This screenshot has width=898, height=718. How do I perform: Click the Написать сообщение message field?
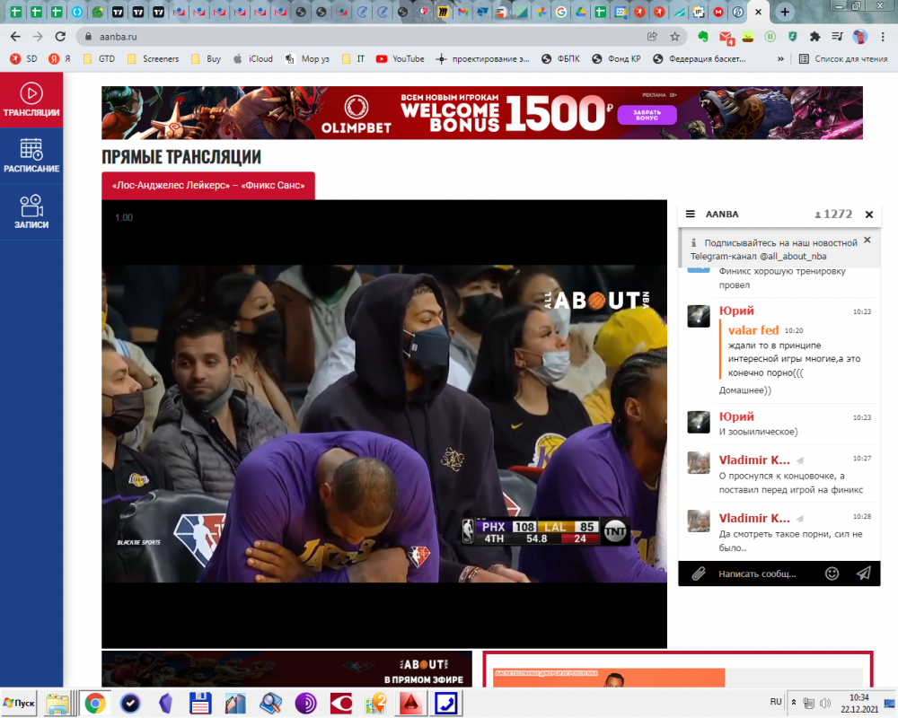coord(759,573)
